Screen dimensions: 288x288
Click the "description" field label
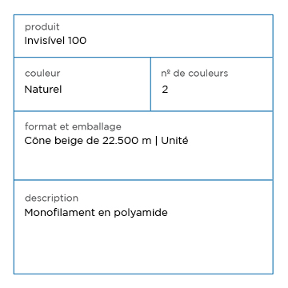(x=51, y=198)
